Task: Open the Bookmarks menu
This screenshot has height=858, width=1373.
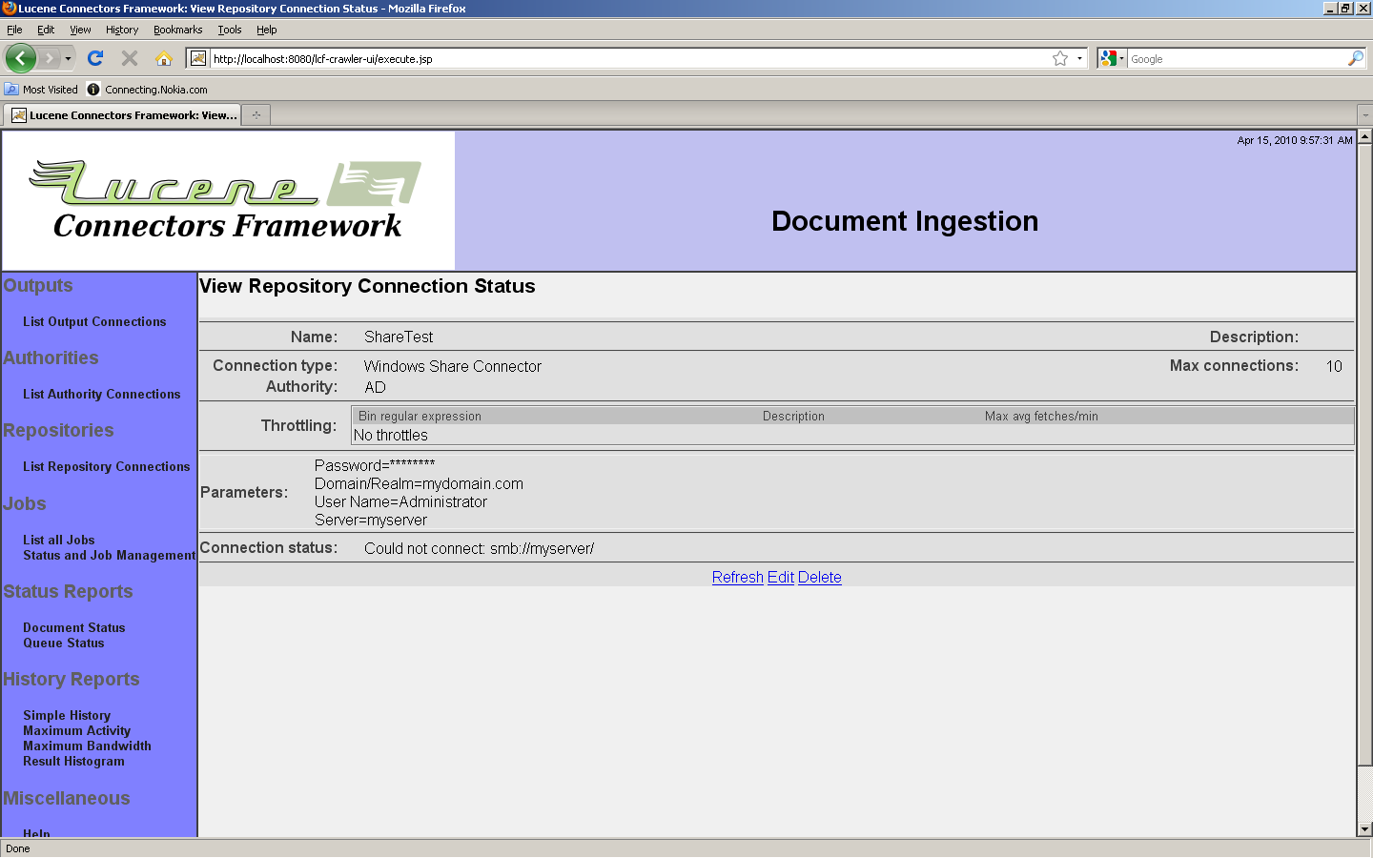Action: coord(177,30)
